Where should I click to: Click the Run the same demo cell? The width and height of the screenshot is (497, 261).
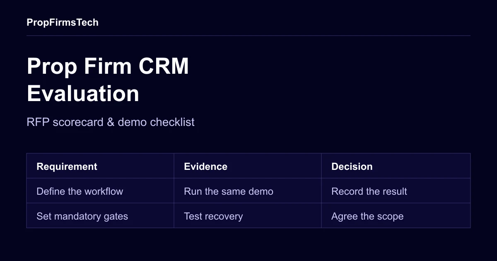point(248,191)
